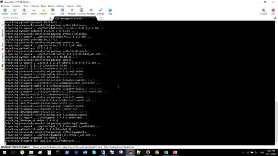Open the taskbar clock and date
Image resolution: width=278 pixels, height=156 pixels.
click(271, 153)
